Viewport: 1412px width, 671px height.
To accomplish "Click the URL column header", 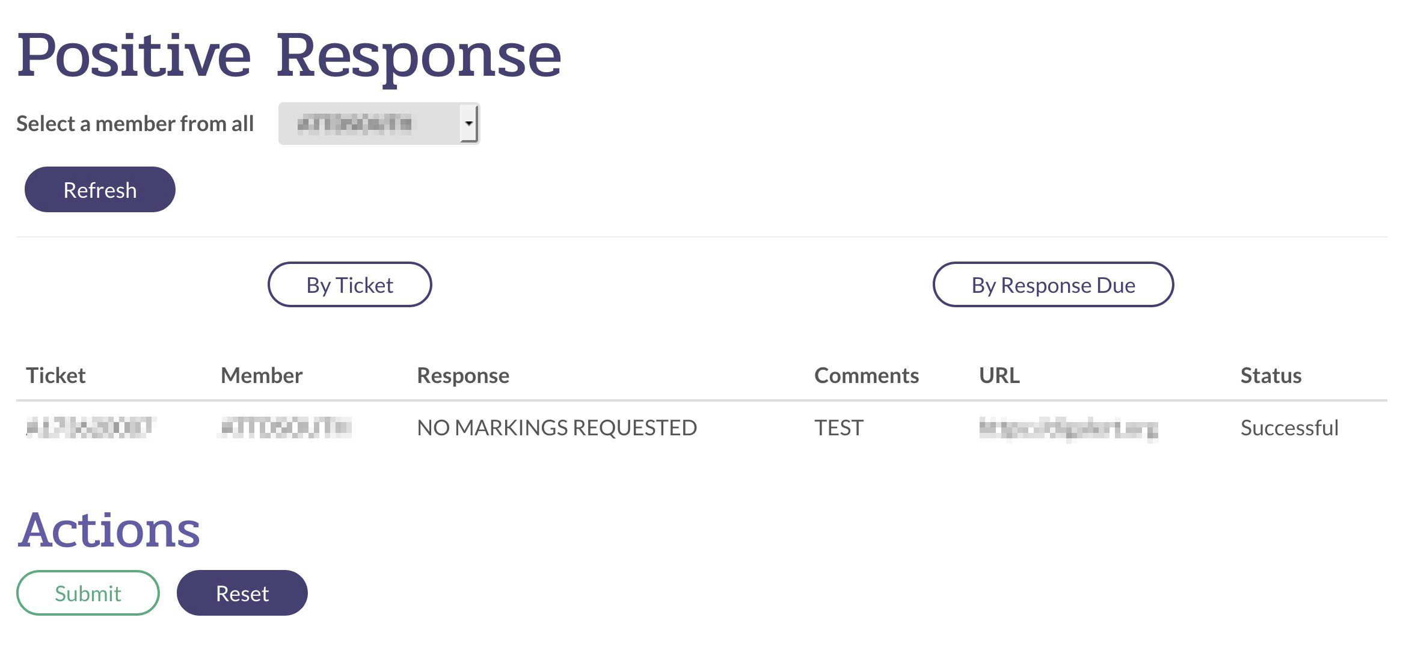I will tap(999, 376).
